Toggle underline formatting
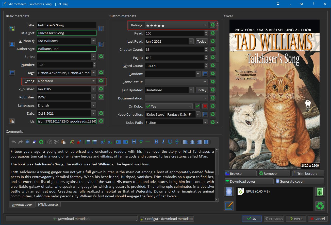The width and height of the screenshot is (331, 225). (x=170, y=142)
